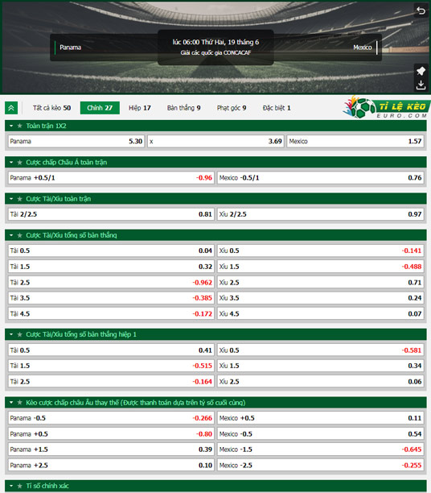Star the Cược chấp Châu Á toàn trận market

point(20,162)
